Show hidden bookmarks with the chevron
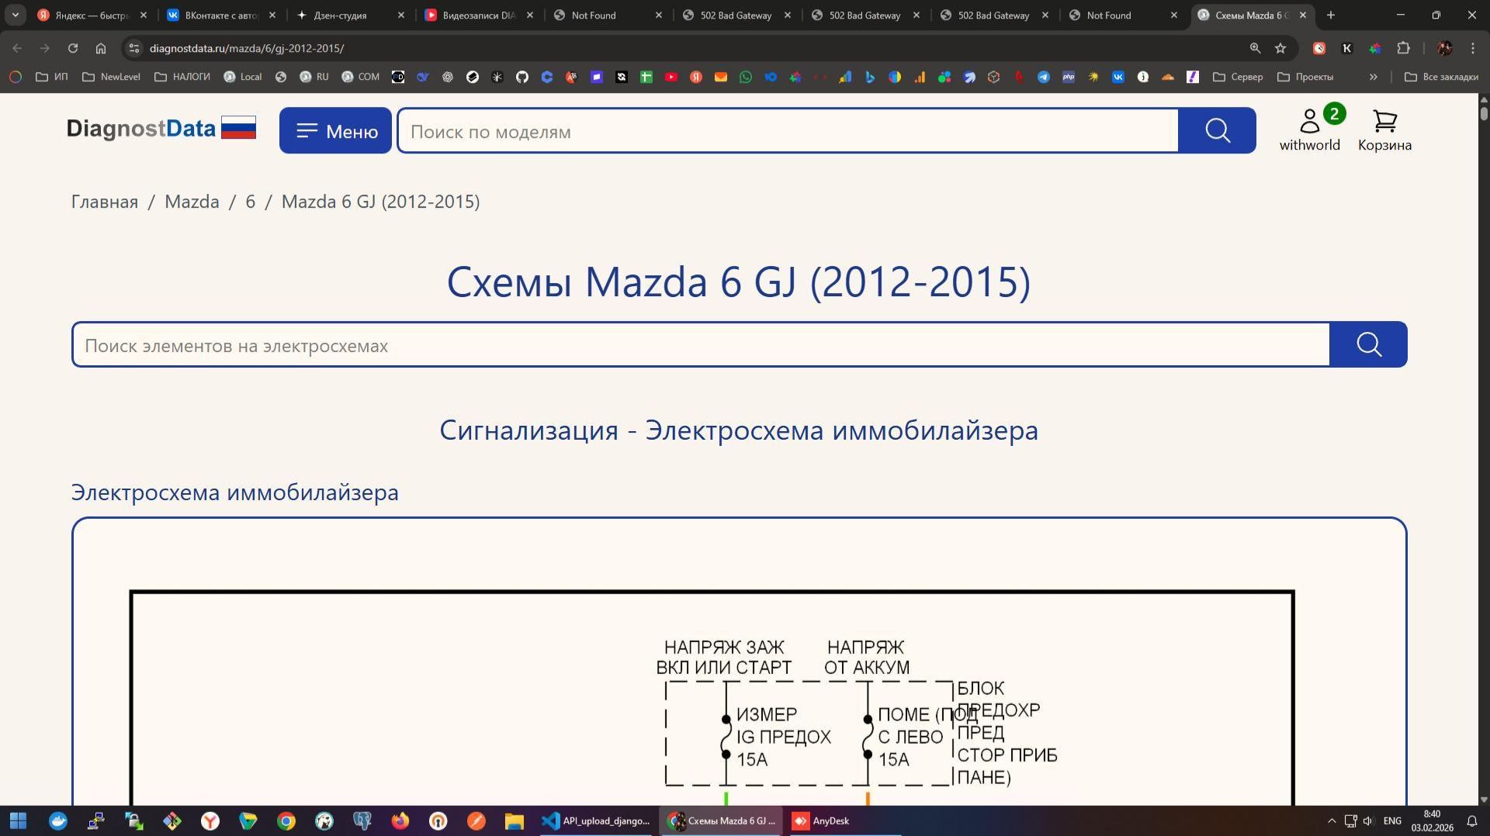 pos(1374,77)
